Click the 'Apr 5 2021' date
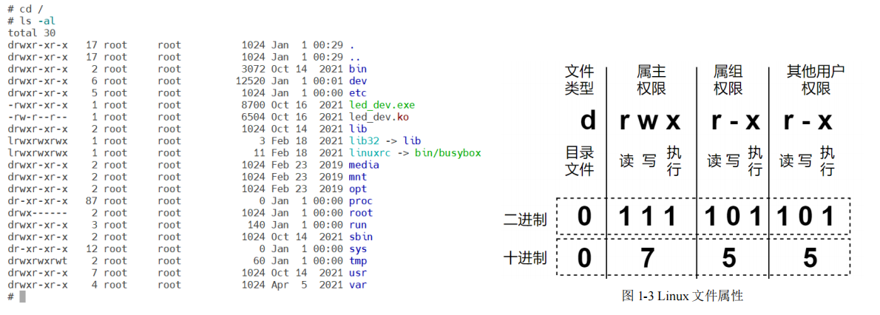The height and width of the screenshot is (315, 880). click(x=308, y=285)
